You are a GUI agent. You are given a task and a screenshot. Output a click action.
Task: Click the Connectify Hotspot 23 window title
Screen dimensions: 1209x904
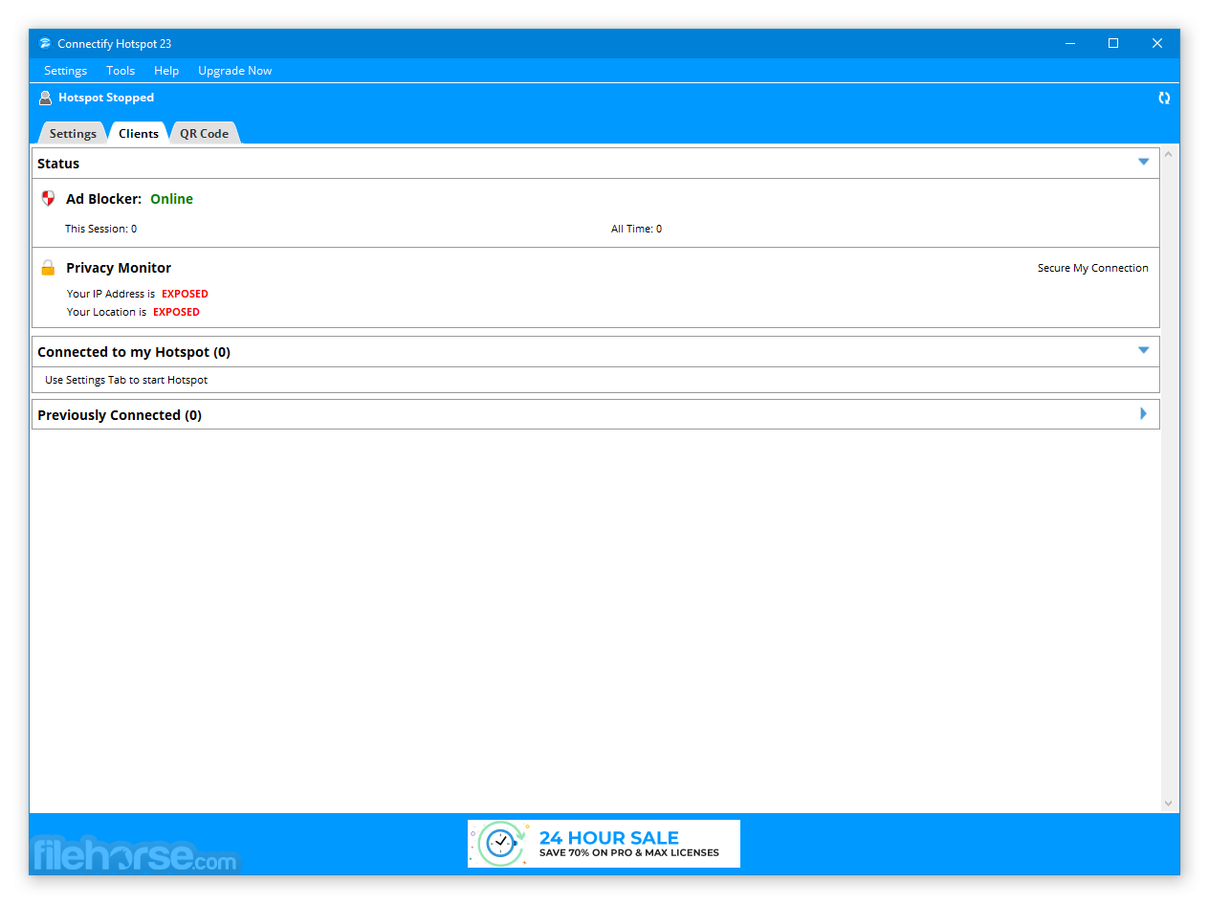[x=114, y=44]
